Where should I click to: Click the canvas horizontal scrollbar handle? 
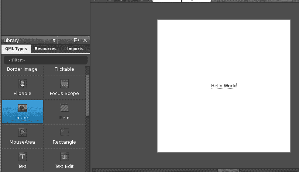[228, 170]
